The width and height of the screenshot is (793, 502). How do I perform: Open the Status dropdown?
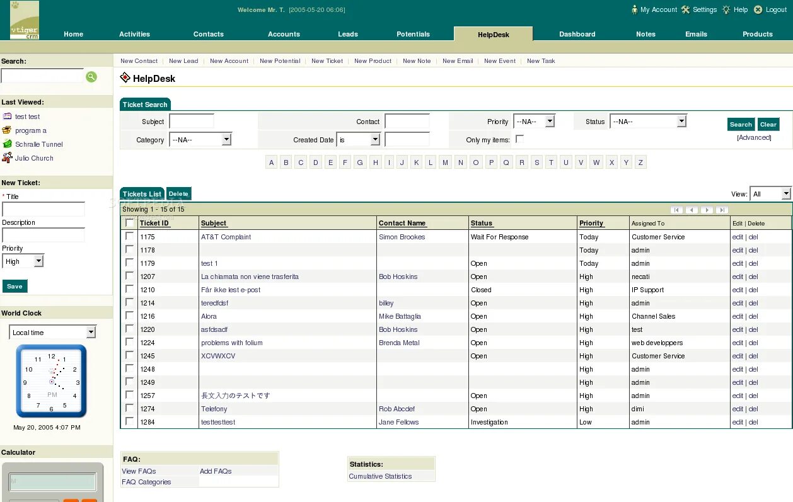pyautogui.click(x=648, y=122)
